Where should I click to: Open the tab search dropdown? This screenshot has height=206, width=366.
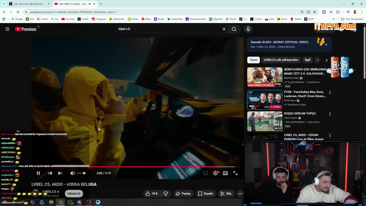pos(3,4)
